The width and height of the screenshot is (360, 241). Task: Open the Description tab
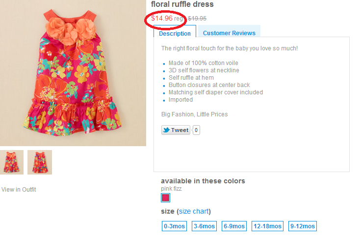[175, 33]
